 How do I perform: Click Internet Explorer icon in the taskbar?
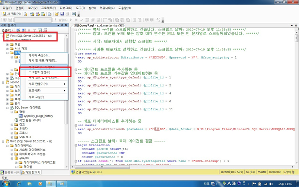pyautogui.click(x=19, y=184)
